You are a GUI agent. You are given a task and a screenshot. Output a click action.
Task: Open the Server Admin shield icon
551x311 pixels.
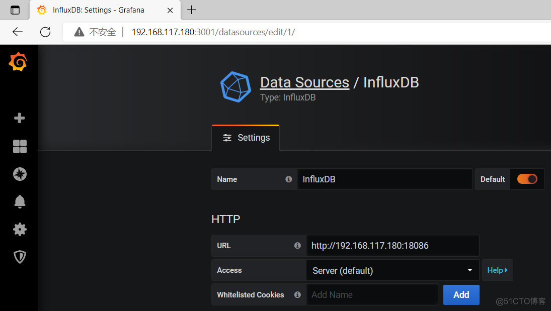coord(20,257)
